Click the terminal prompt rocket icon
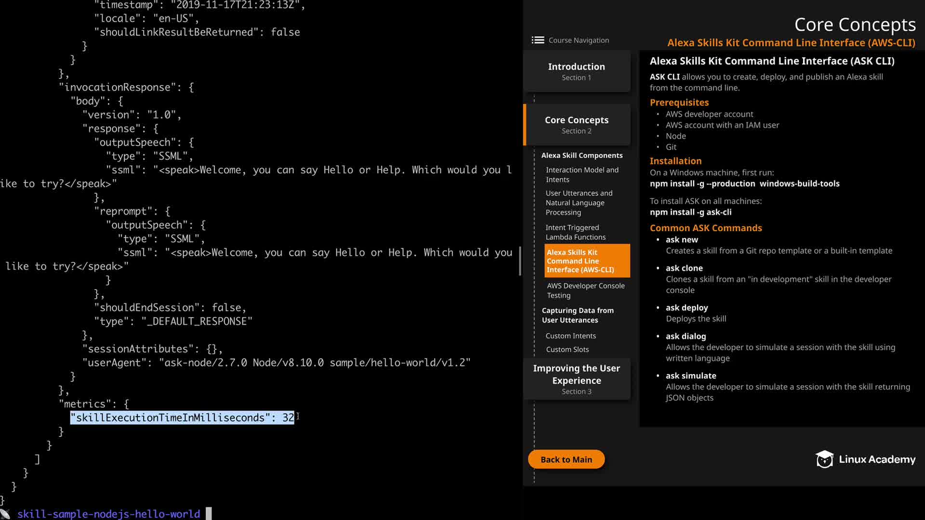The height and width of the screenshot is (520, 925). click(x=5, y=514)
